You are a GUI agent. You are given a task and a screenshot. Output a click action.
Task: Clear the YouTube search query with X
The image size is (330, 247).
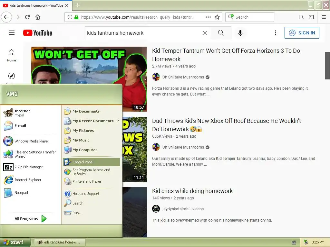[x=205, y=33]
